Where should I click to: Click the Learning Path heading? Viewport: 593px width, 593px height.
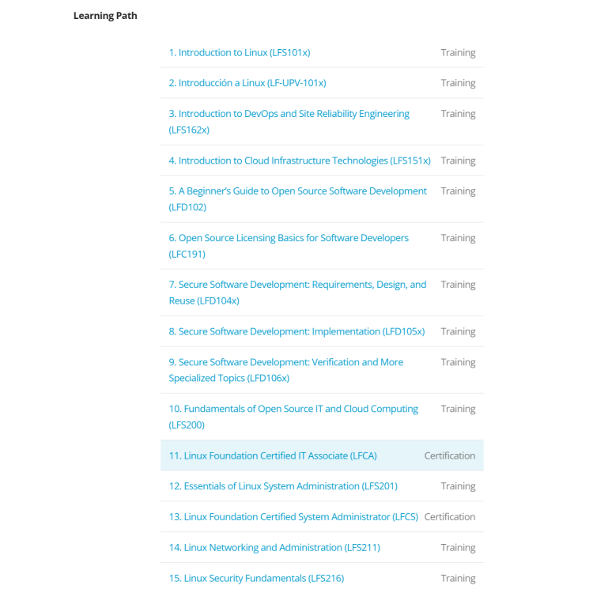coord(105,16)
